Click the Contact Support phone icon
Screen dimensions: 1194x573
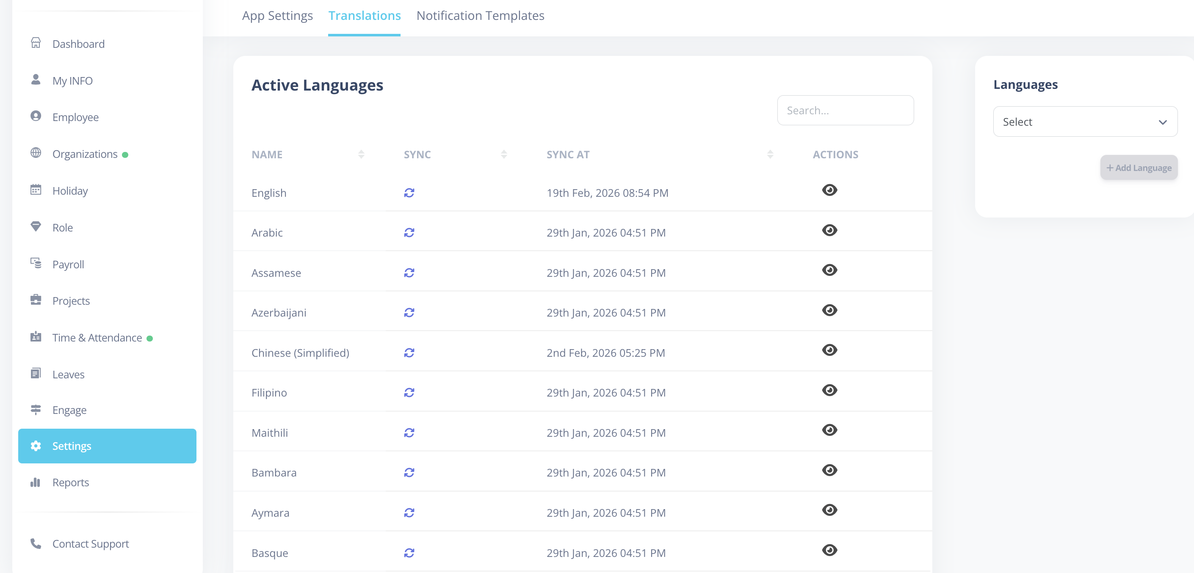(x=36, y=543)
